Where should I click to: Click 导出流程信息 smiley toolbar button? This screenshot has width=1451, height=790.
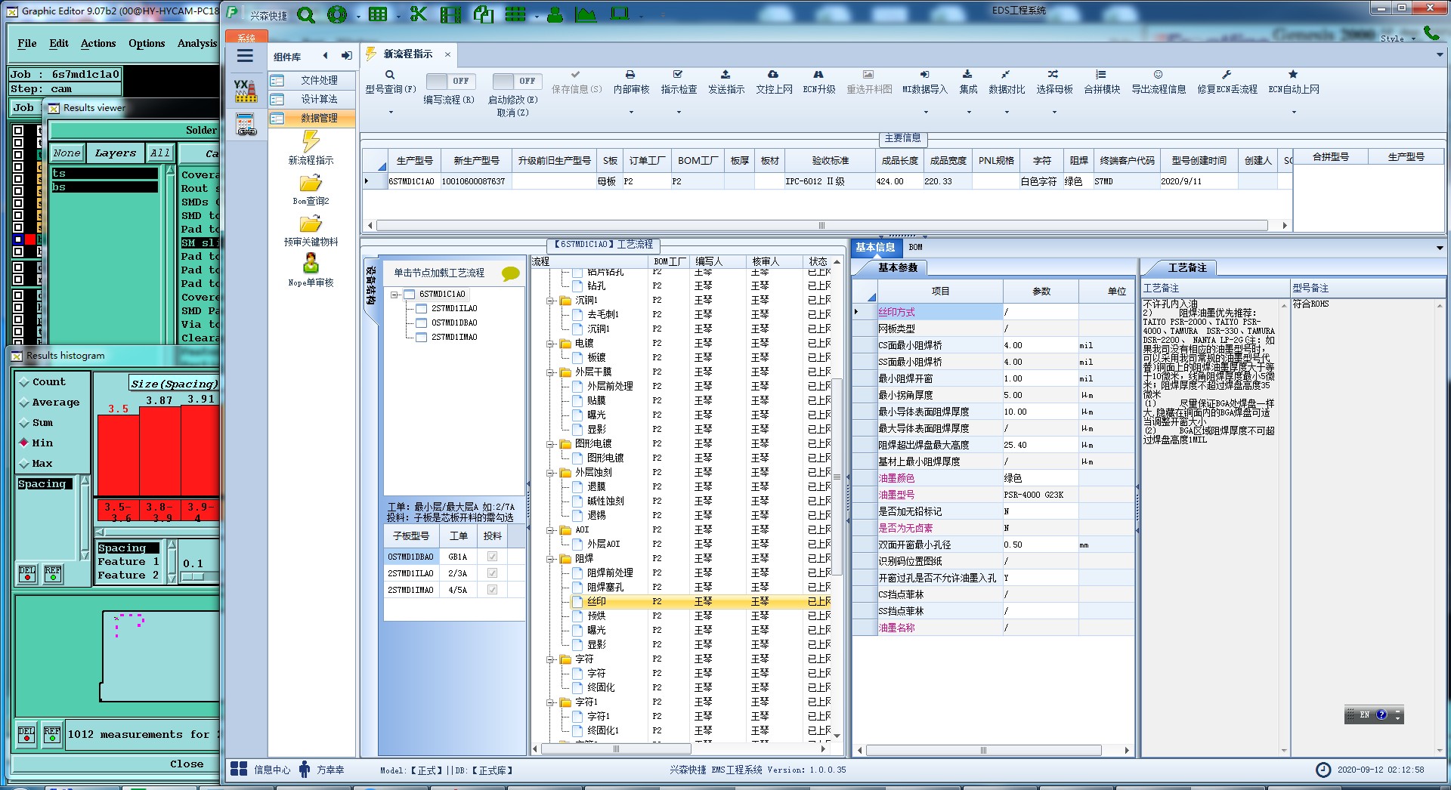point(1159,82)
